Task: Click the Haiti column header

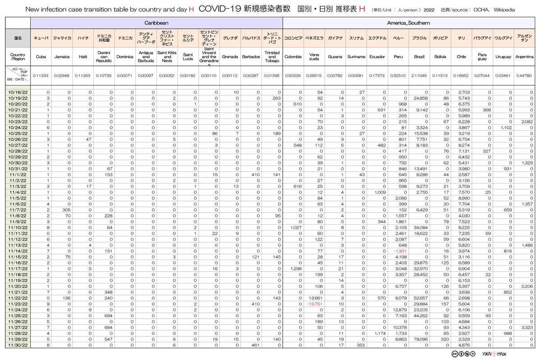Action: click(x=83, y=57)
